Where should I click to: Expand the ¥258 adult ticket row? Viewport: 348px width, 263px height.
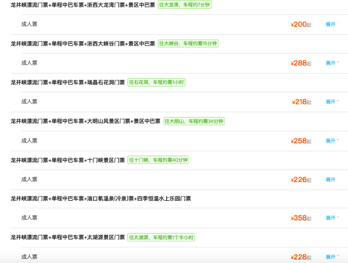coord(332,141)
